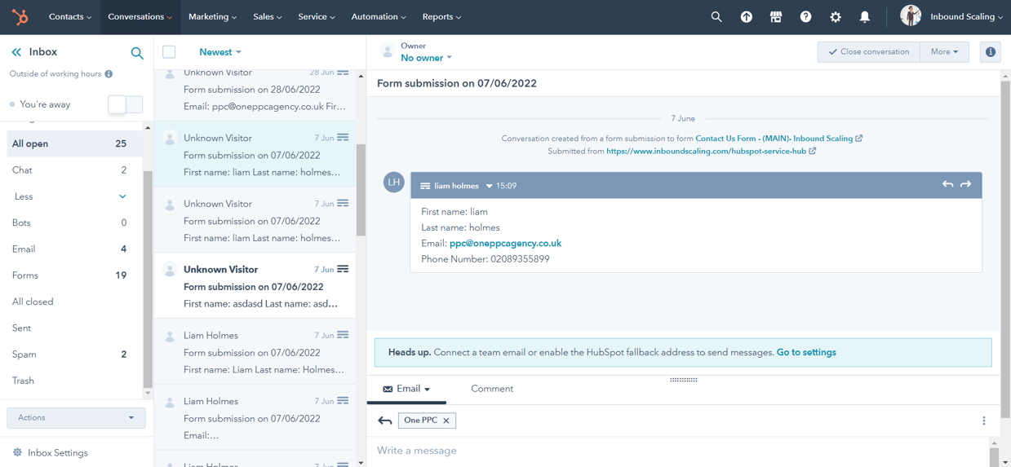Open Sales menu
The image size is (1011, 467).
point(268,16)
